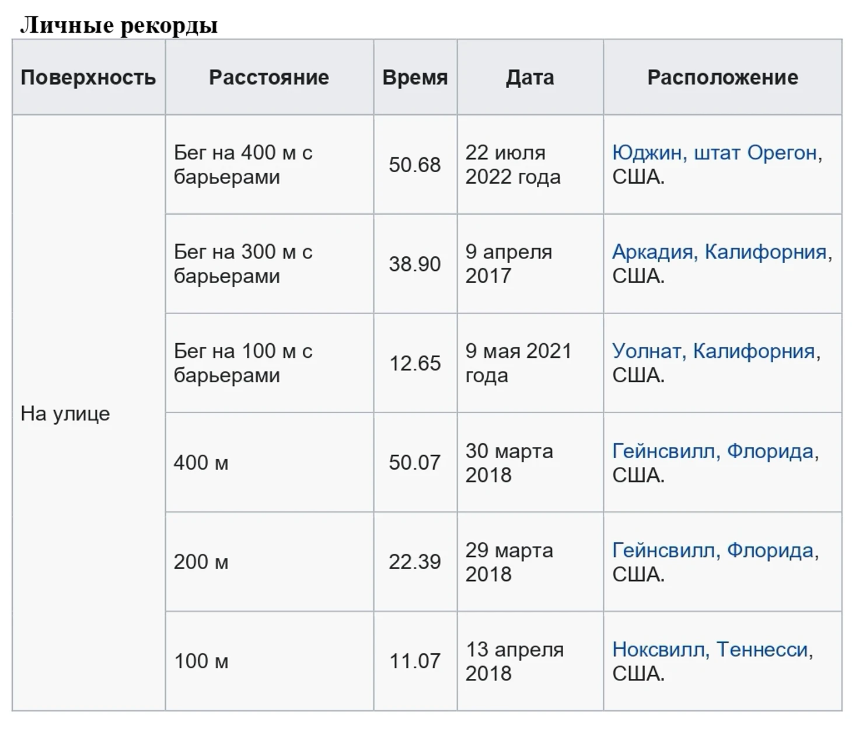Click the Дата column header
This screenshot has width=852, height=729.
(x=530, y=78)
